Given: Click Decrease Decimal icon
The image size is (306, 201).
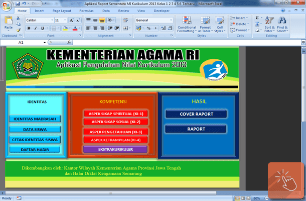Looking at the screenshot, I should (170, 28).
